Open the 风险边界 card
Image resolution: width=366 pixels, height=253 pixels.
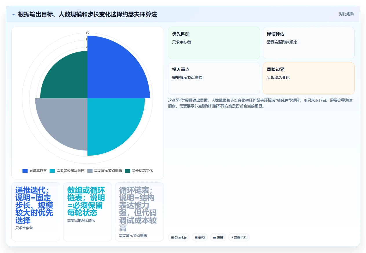(x=309, y=78)
